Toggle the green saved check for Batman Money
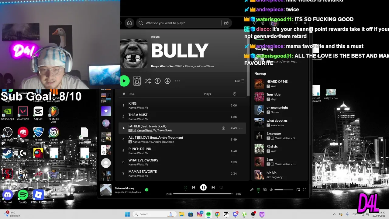This screenshot has width=389, height=219. tap(146, 190)
